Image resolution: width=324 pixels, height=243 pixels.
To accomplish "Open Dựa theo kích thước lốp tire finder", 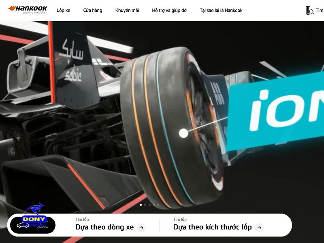I will [x=213, y=227].
